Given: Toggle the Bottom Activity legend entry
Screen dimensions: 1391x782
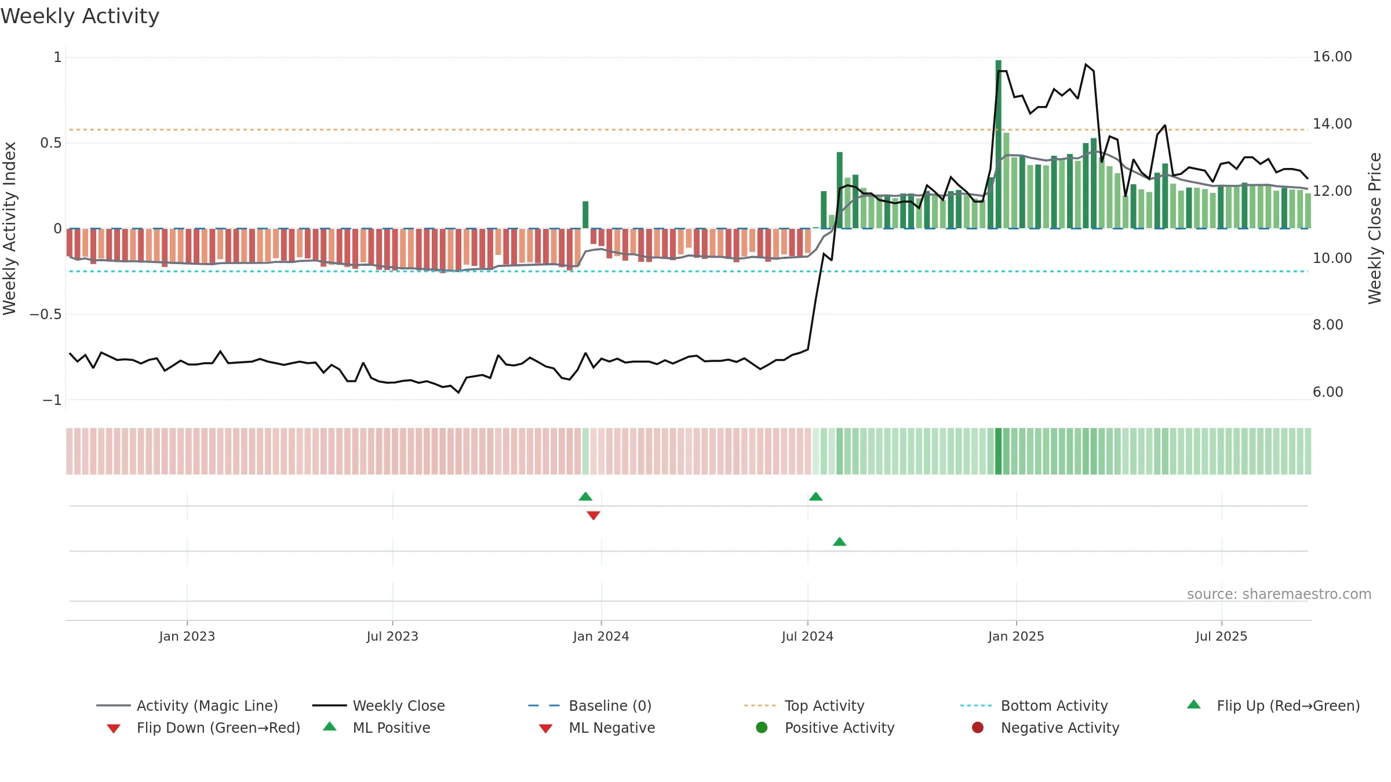Looking at the screenshot, I should point(1034,706).
